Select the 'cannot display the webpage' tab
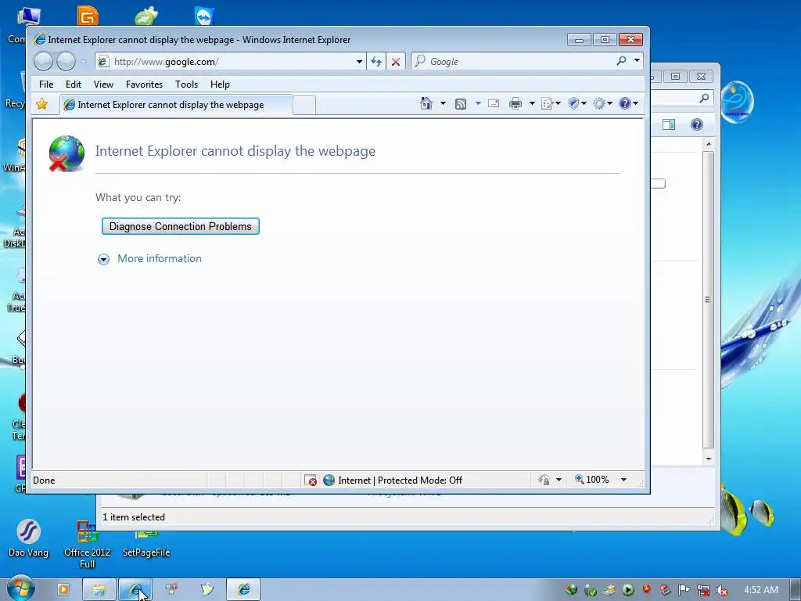 [176, 105]
